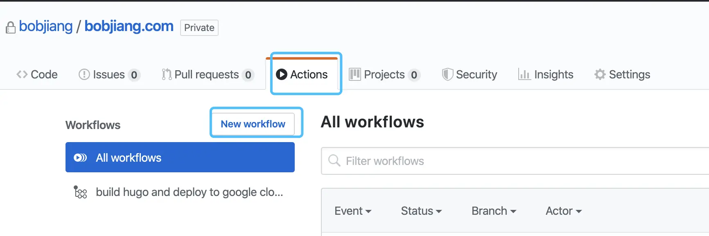Image resolution: width=709 pixels, height=236 pixels.
Task: Click the board icon on the Projects tab
Action: point(355,74)
